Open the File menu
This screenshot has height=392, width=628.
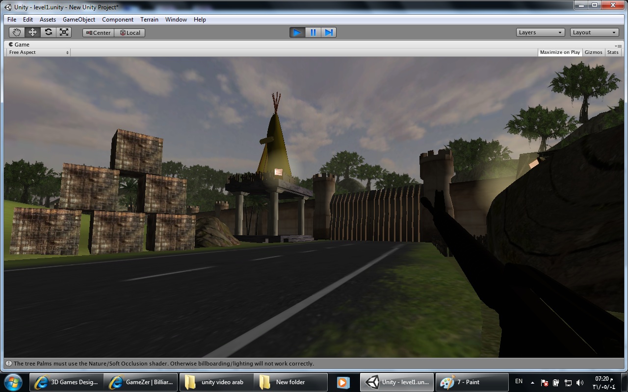12,20
